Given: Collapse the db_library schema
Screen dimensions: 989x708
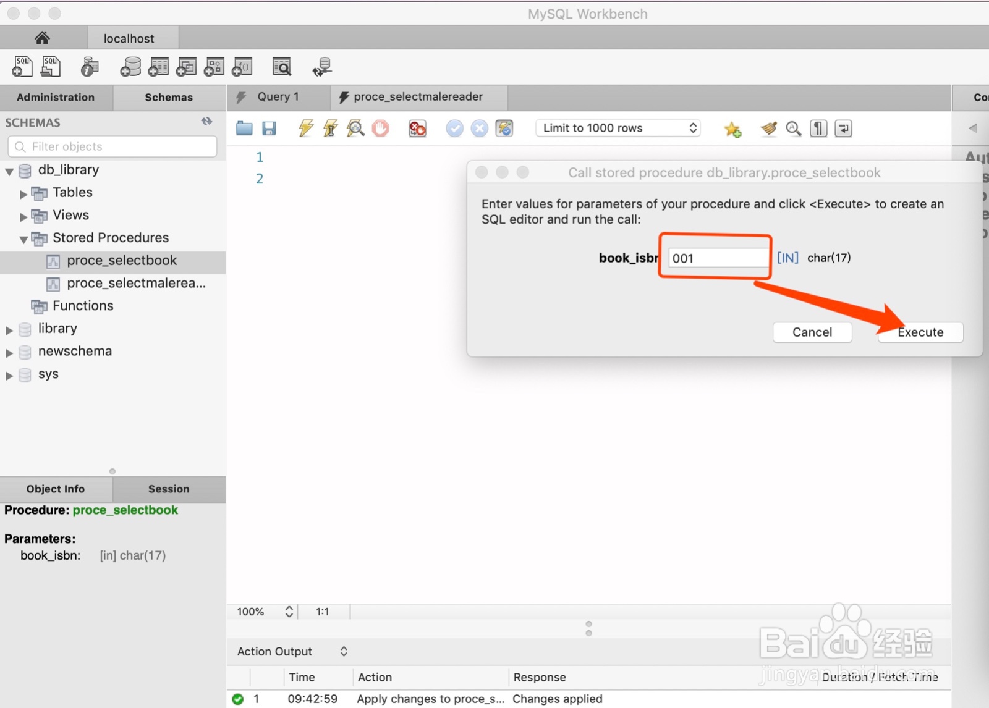Looking at the screenshot, I should (9, 171).
